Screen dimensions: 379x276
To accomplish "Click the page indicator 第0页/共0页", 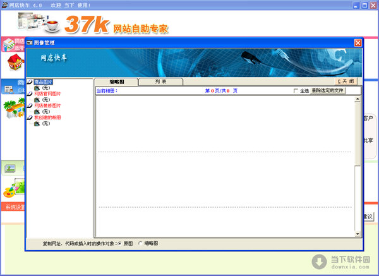I will [x=221, y=91].
